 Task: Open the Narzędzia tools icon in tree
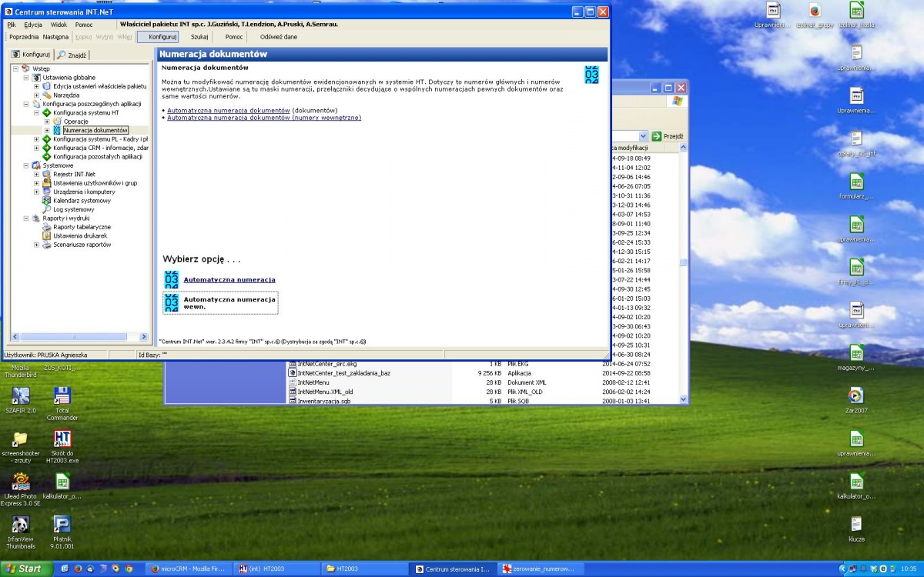(46, 95)
